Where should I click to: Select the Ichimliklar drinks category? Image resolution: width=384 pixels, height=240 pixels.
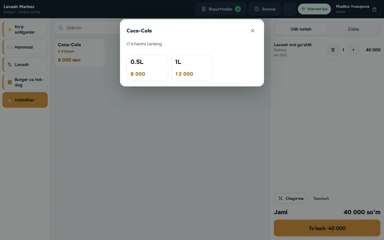(x=25, y=100)
